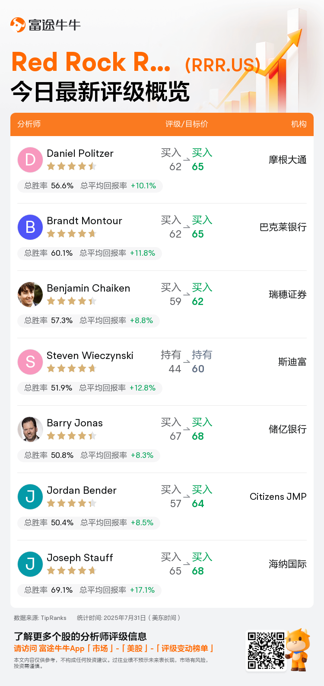Click the RRR.US ticker symbol
Screen dimensions: 324x686
pyautogui.click(x=222, y=65)
